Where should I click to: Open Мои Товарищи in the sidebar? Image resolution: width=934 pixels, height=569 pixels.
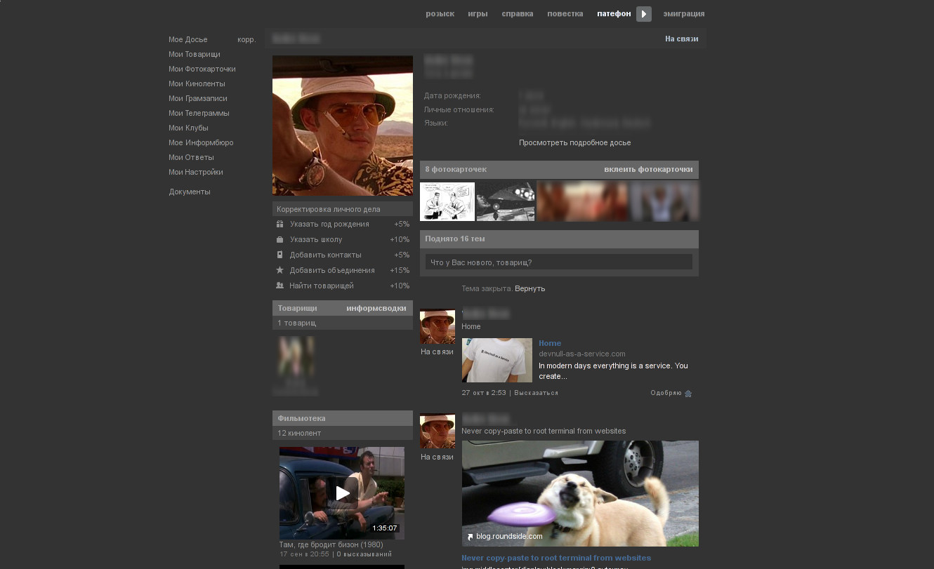[x=195, y=55]
